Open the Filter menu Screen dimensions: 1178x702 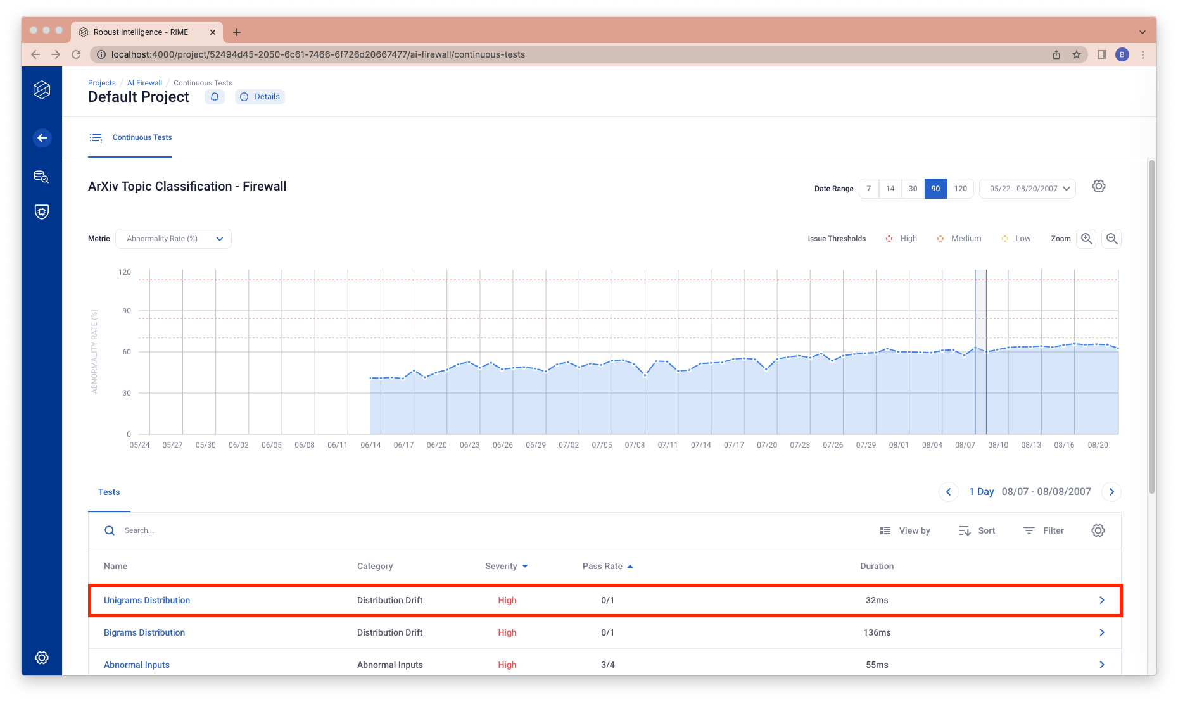point(1044,530)
